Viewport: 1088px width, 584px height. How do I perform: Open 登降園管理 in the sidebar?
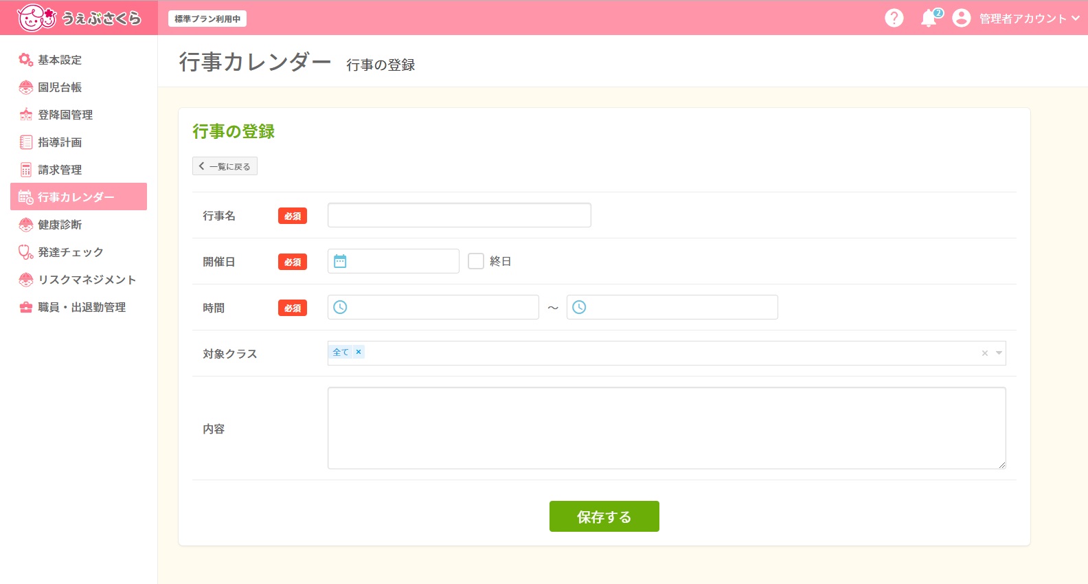(x=78, y=115)
